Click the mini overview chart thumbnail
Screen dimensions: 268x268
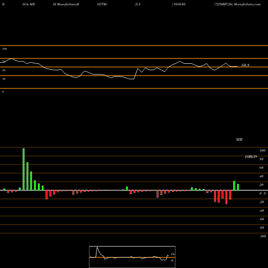point(132,257)
